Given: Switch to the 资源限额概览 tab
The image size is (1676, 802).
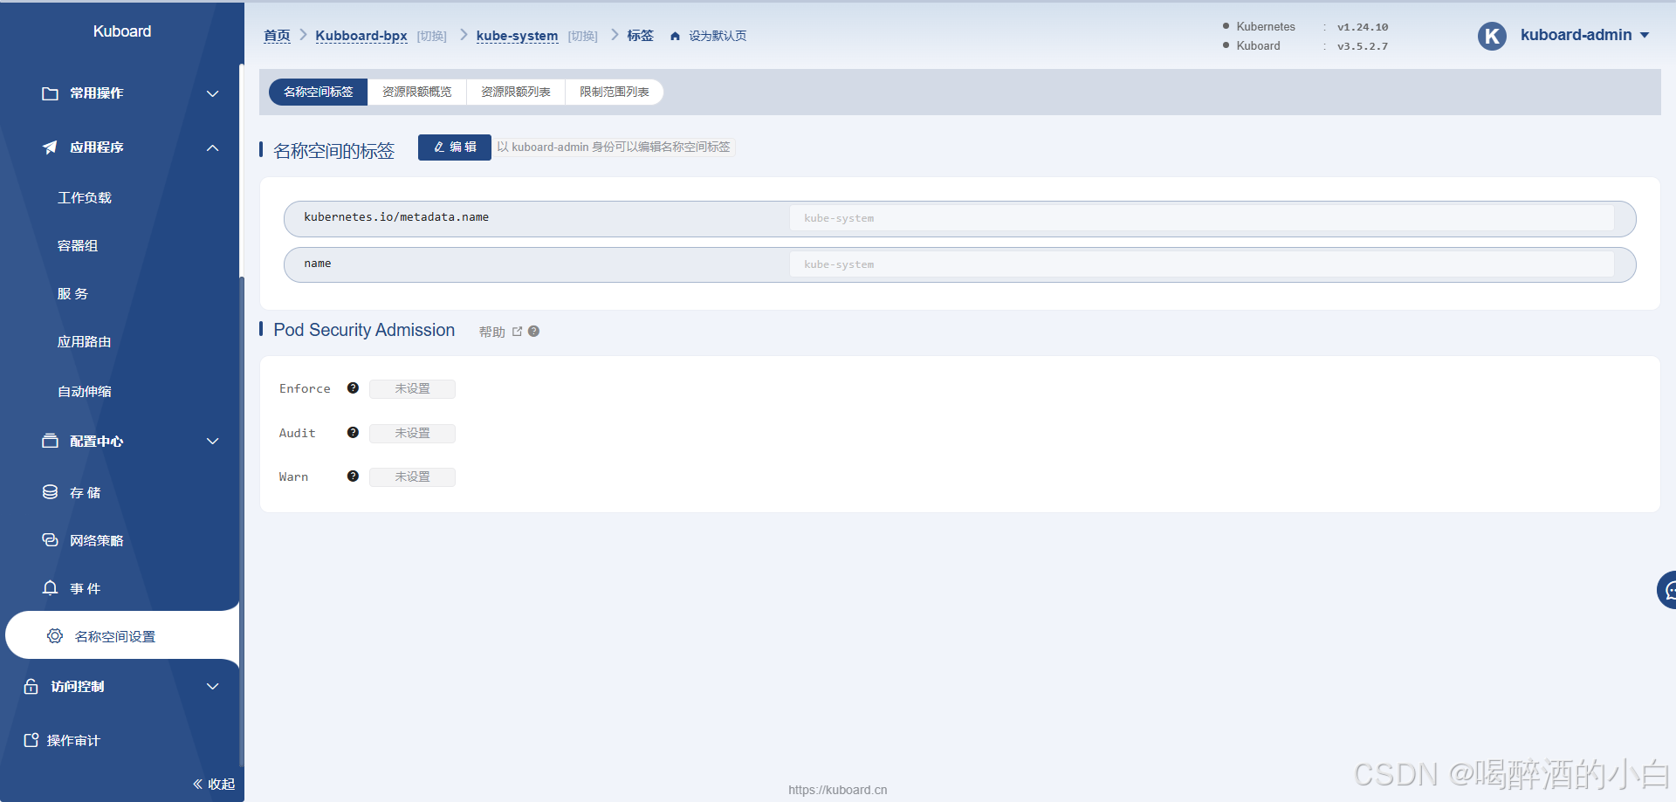Looking at the screenshot, I should coord(417,92).
